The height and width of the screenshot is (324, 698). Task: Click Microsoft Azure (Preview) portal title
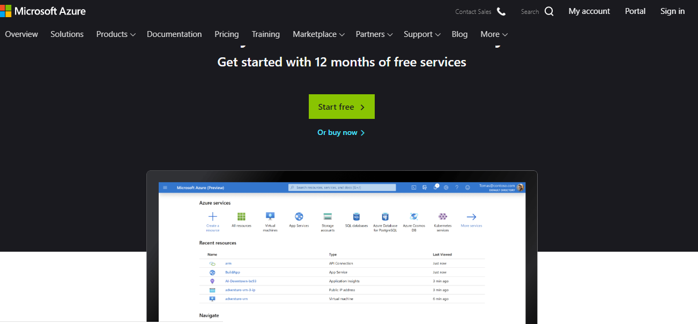tap(201, 187)
